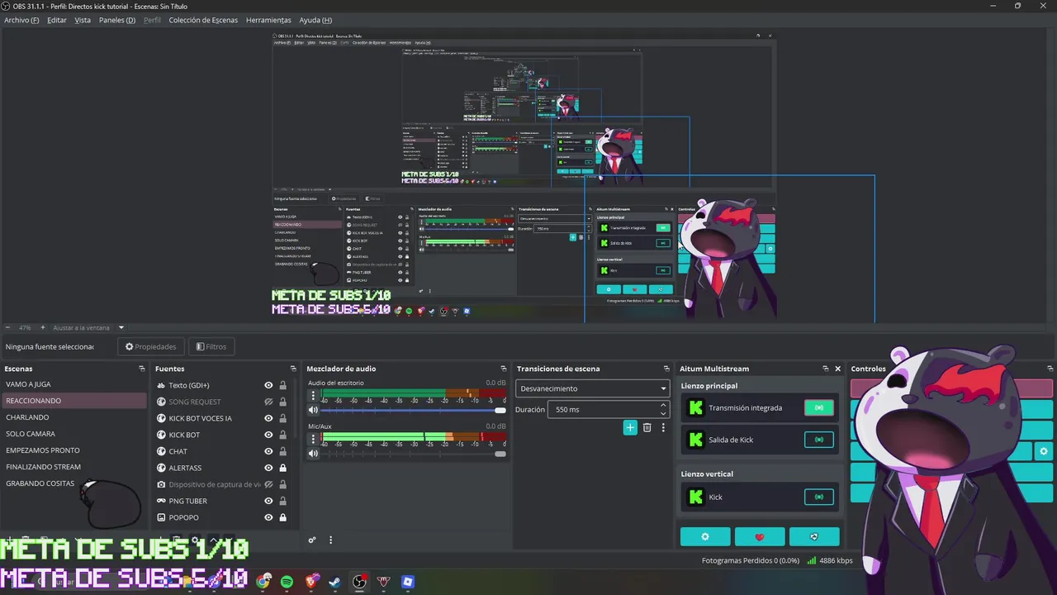Open the Desvanecimiento transition dropdown
1057x595 pixels.
(592, 388)
